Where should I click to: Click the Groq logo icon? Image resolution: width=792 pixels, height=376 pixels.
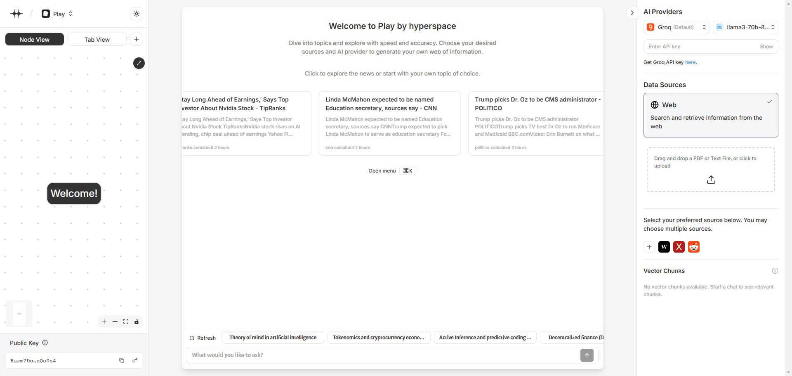click(651, 27)
